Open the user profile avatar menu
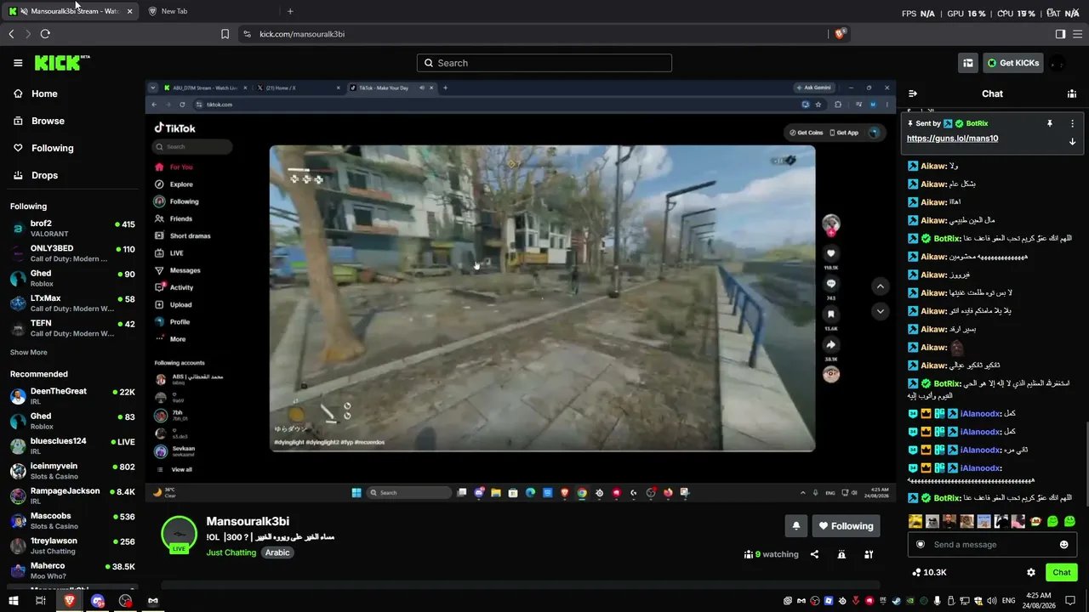The width and height of the screenshot is (1089, 612). 1058,63
